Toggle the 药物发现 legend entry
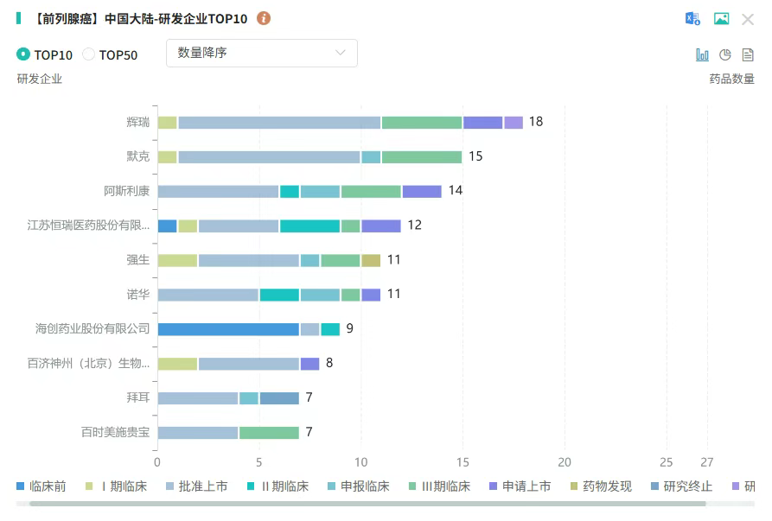 coord(599,486)
